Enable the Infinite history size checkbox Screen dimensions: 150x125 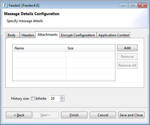click(33, 99)
